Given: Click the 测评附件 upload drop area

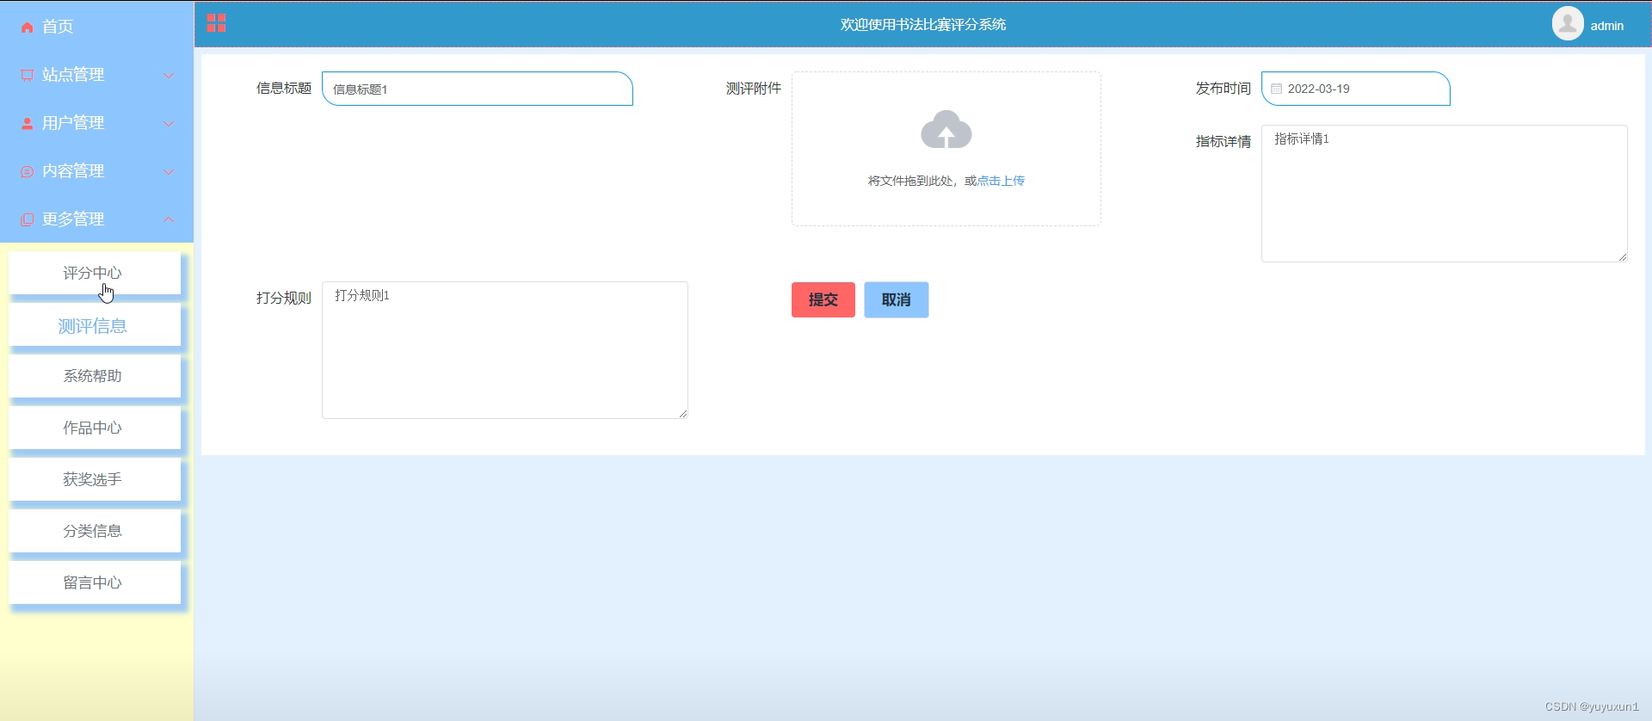Looking at the screenshot, I should pos(946,149).
